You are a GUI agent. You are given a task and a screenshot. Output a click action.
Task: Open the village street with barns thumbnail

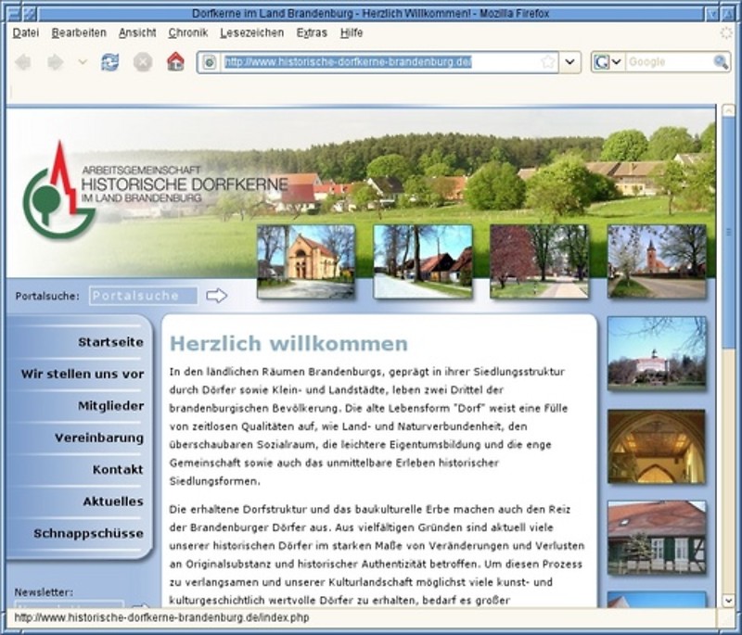[423, 261]
